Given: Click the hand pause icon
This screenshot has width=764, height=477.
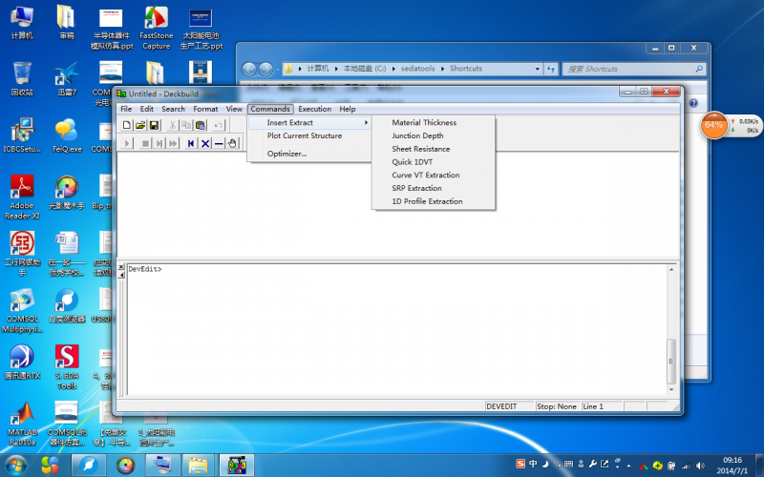Looking at the screenshot, I should click(232, 143).
